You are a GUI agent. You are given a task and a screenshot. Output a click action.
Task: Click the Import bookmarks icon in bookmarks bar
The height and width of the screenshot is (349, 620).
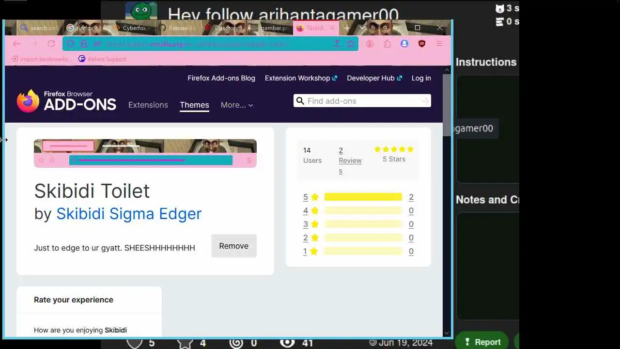[15, 59]
